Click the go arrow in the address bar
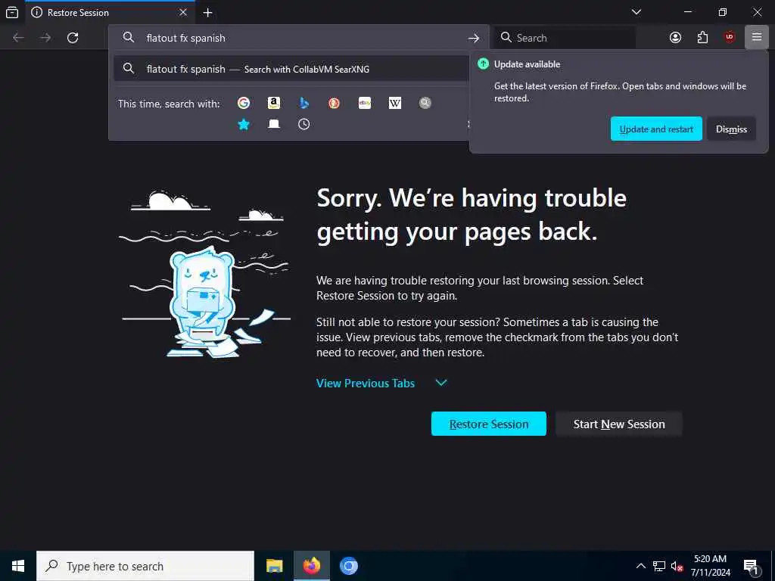The image size is (775, 581). 474,38
